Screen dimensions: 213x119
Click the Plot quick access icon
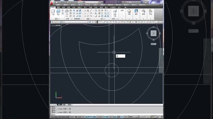pyautogui.click(x=68, y=2)
